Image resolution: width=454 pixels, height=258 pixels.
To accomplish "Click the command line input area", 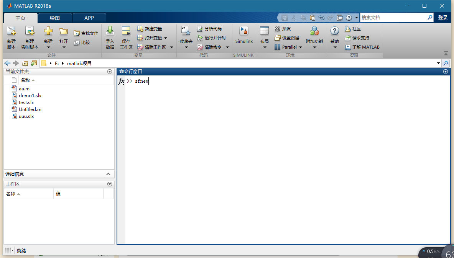I will (x=287, y=81).
